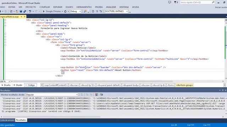Select div.panel-body breadcrumb tag
The width and height of the screenshot is (227, 127).
pyautogui.click(x=131, y=85)
